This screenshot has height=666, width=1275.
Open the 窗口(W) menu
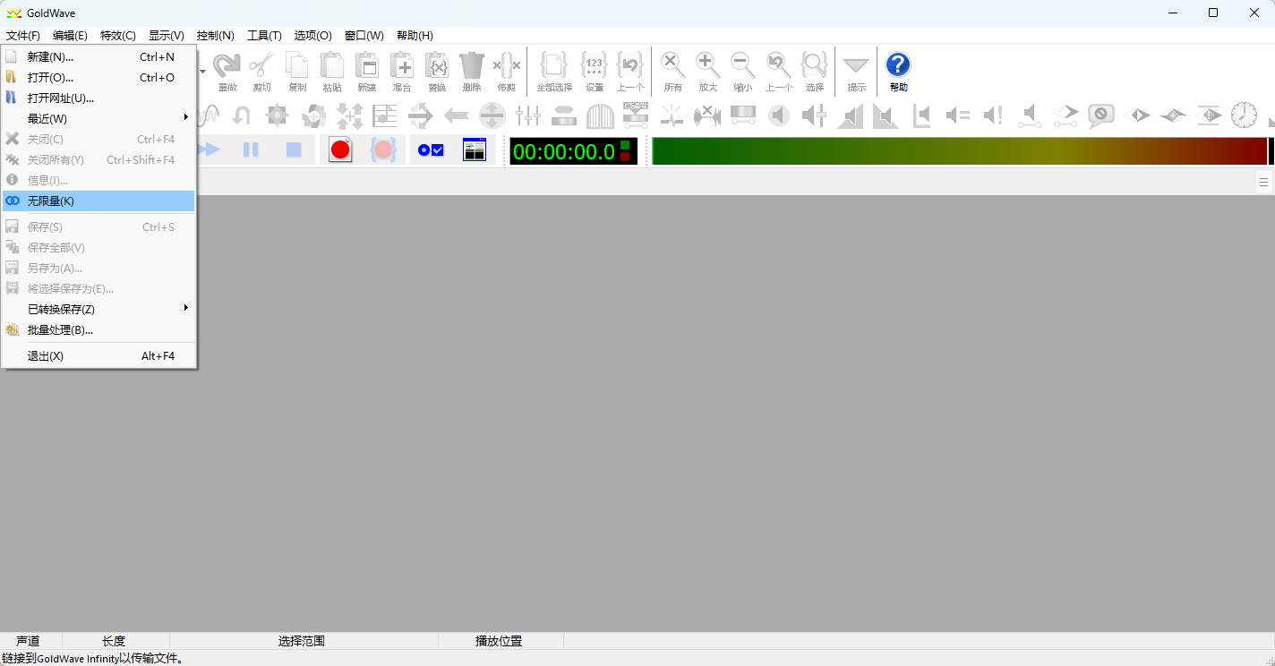(x=364, y=36)
